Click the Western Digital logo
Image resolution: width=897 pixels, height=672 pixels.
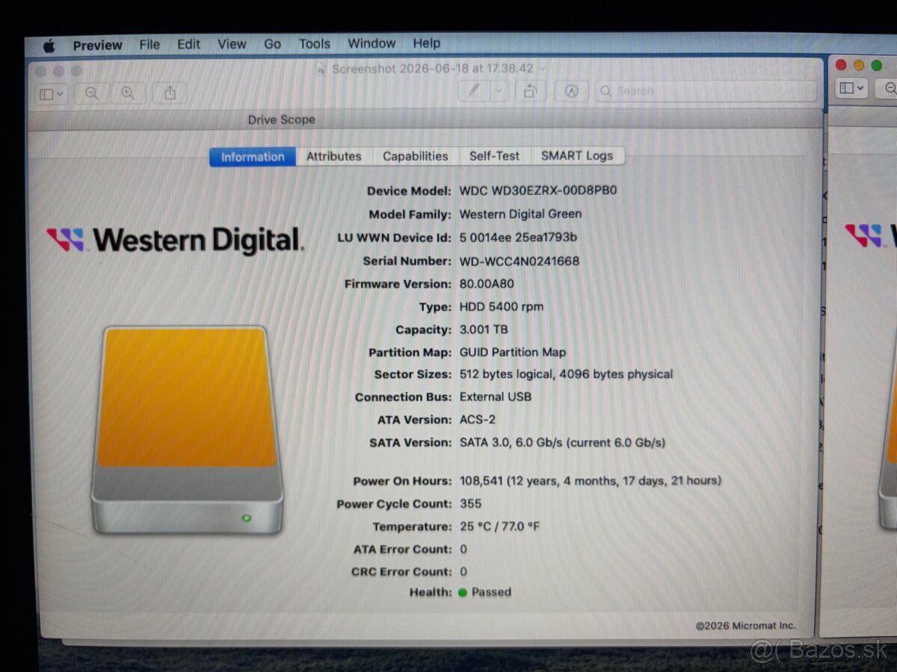176,240
